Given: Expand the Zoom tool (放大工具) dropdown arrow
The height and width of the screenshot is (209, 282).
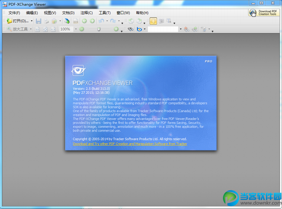Looking at the screenshot, I should (31, 29).
